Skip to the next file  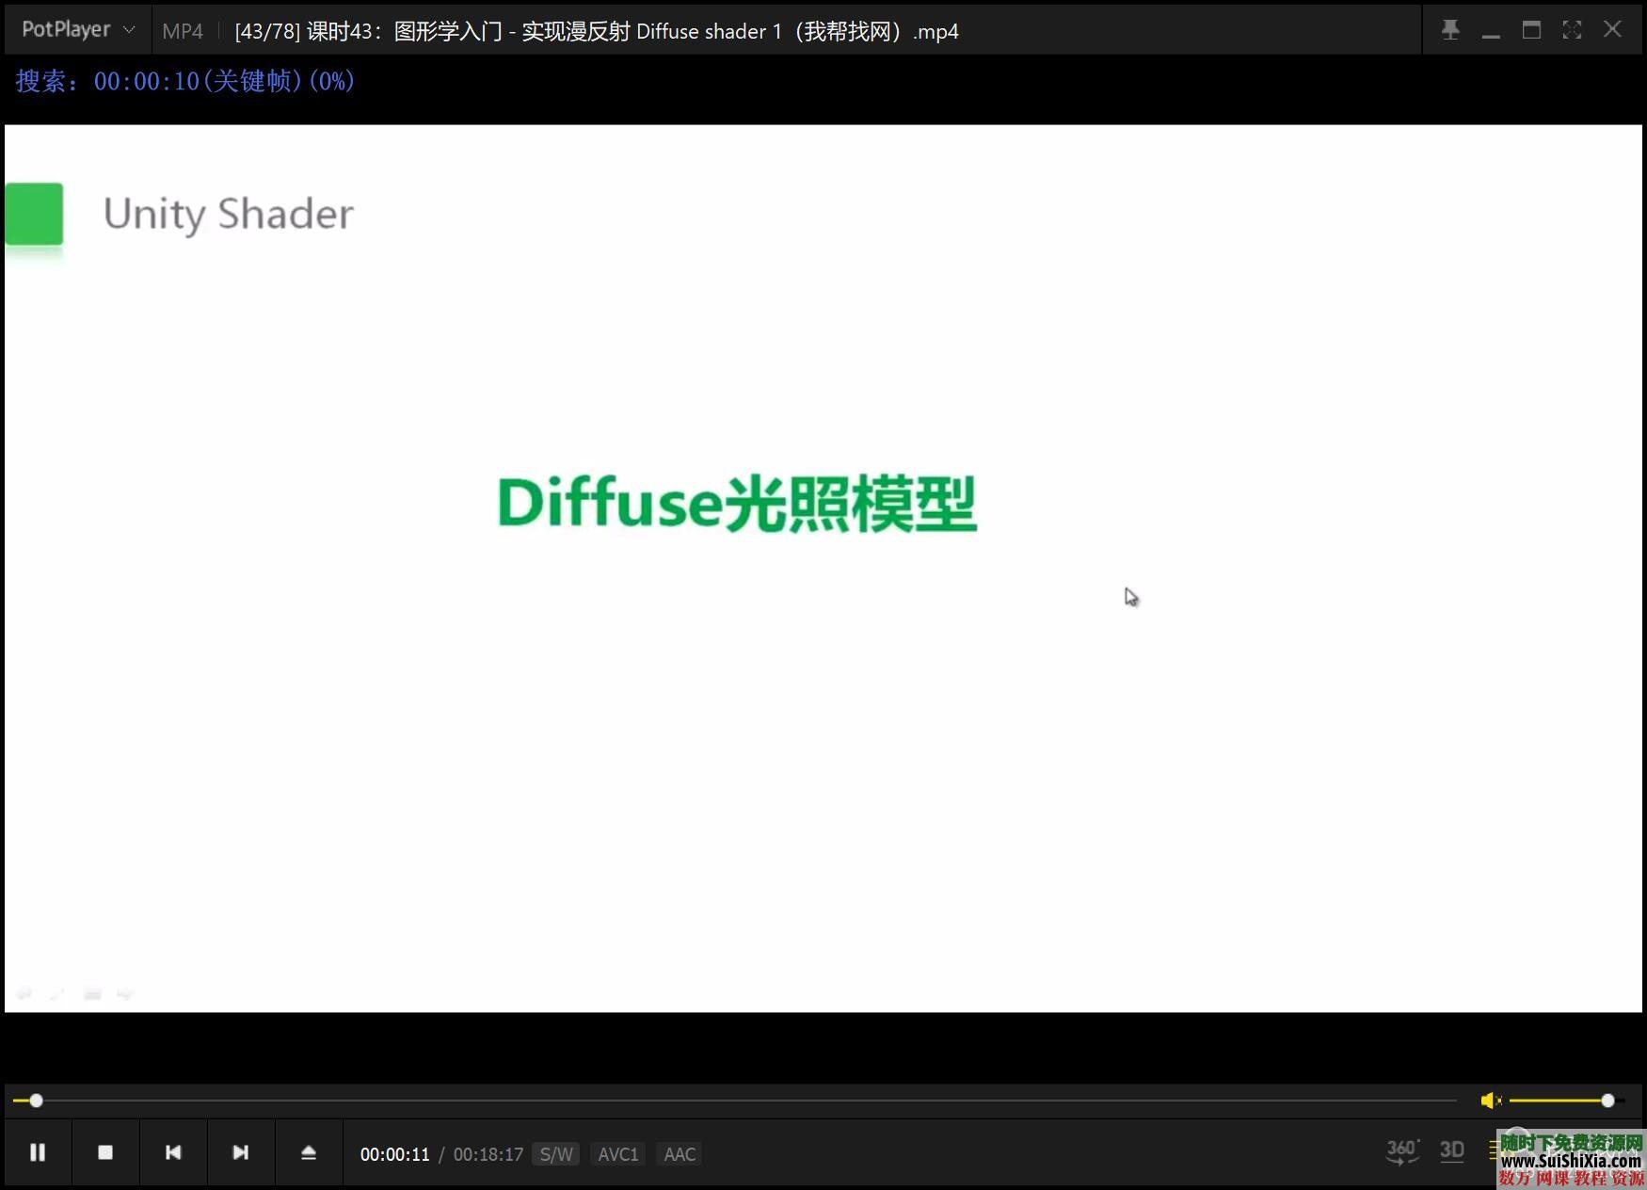(x=241, y=1151)
